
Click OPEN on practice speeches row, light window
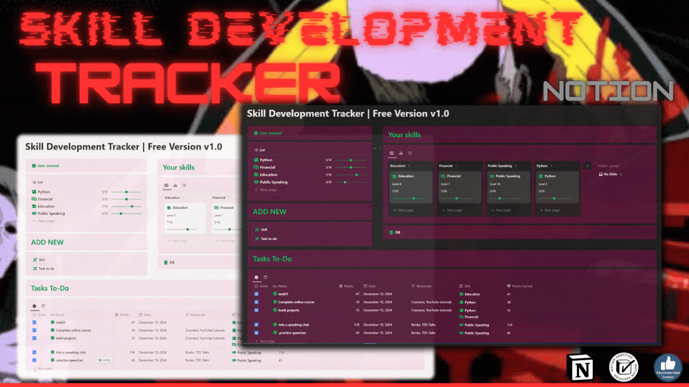pyautogui.click(x=104, y=360)
